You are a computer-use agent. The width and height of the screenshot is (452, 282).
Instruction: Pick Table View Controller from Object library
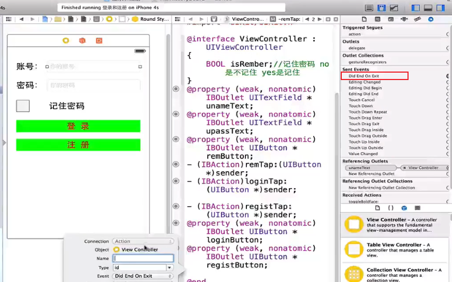click(x=395, y=250)
